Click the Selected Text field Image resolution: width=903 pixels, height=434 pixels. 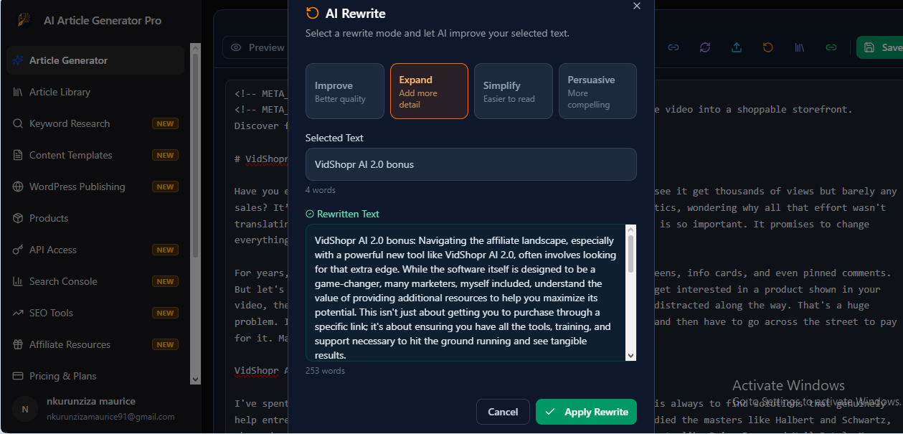point(471,164)
